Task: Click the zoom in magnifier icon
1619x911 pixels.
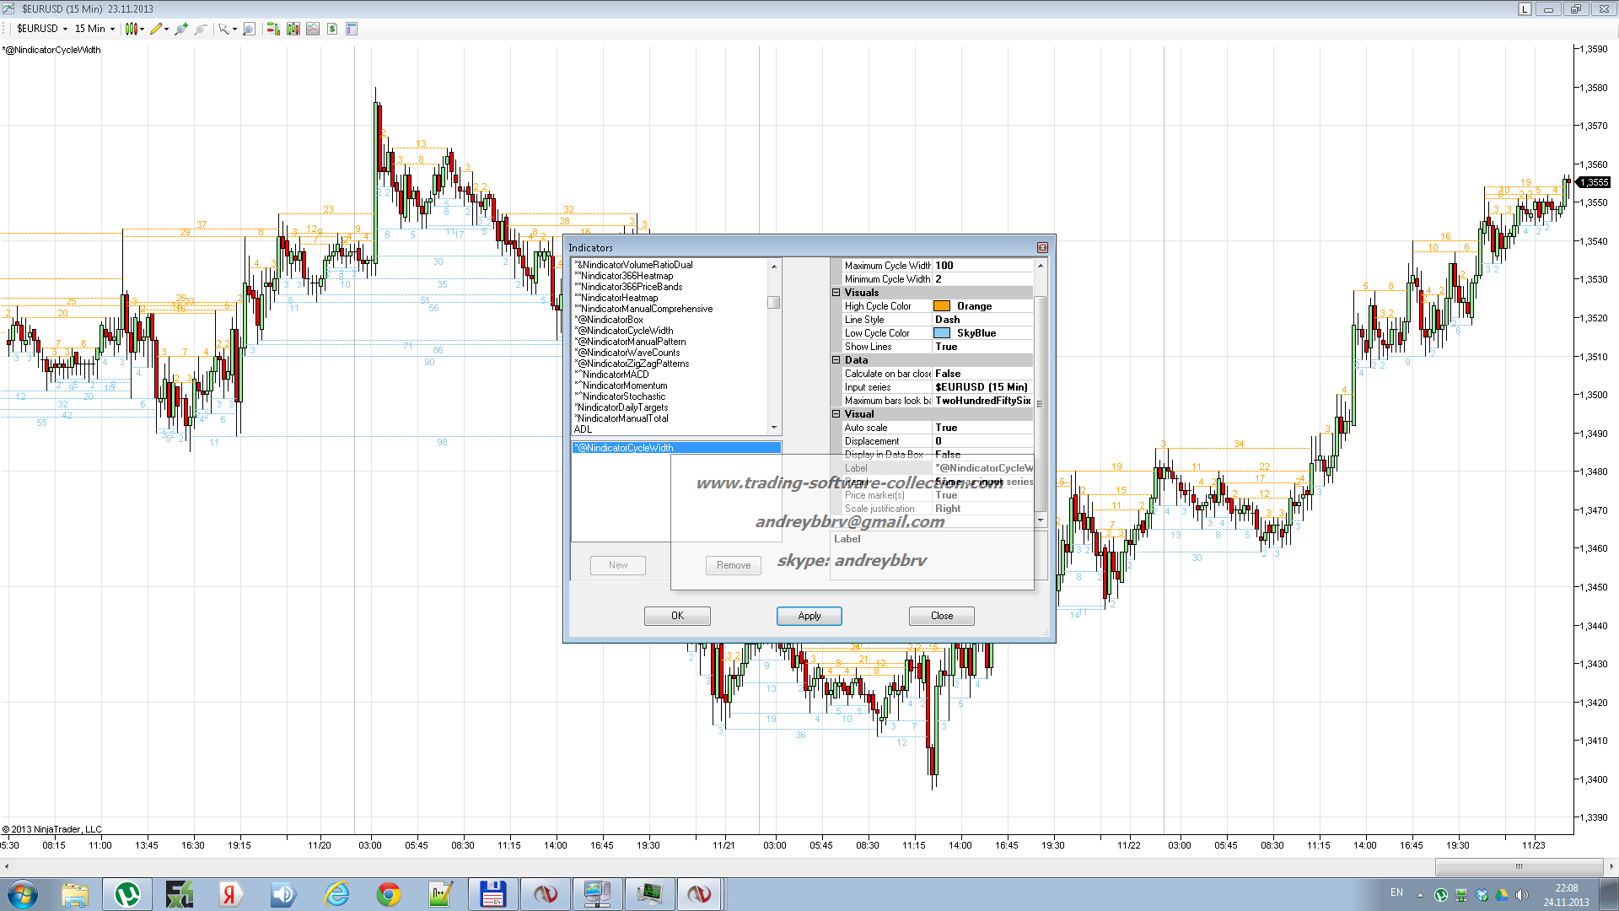Action: click(x=180, y=29)
